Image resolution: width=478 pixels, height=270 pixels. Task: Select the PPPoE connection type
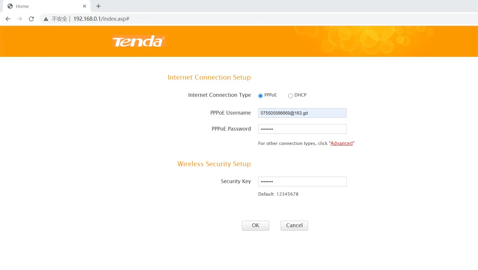261,96
